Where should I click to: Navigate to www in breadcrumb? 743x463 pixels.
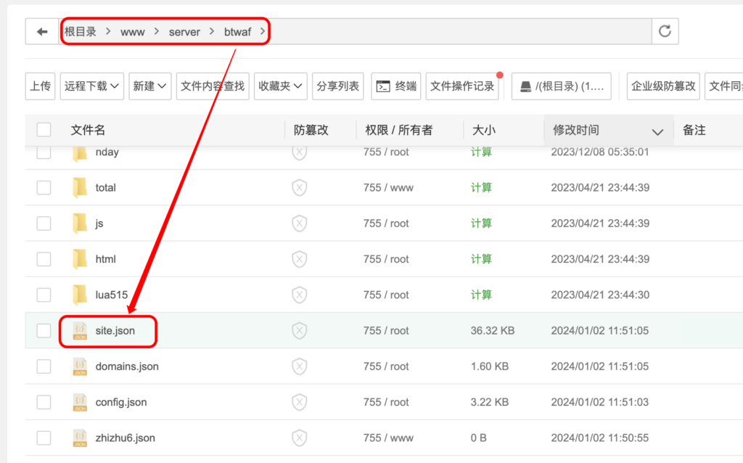click(133, 32)
